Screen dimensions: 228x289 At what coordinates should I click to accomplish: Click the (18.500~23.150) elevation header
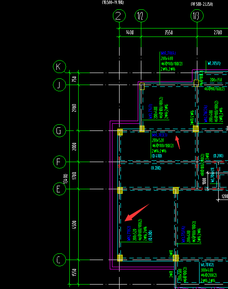pos(202,4)
